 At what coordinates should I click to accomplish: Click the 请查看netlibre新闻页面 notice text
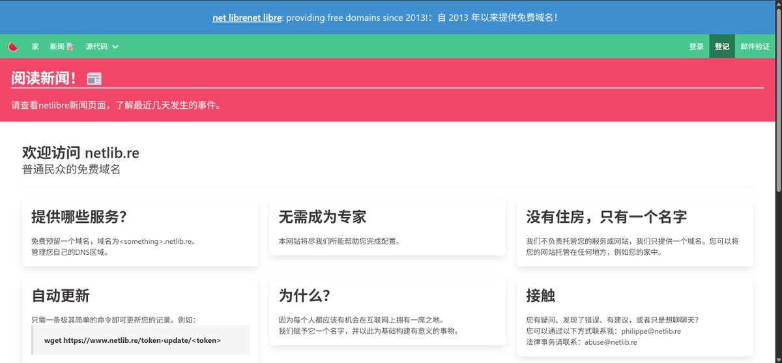(116, 105)
